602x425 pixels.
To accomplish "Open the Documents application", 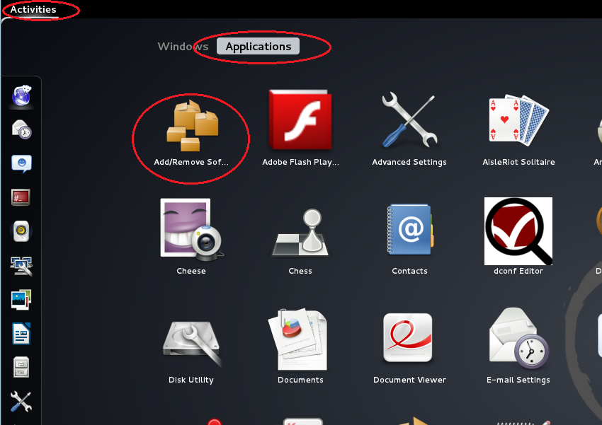I will coord(300,346).
